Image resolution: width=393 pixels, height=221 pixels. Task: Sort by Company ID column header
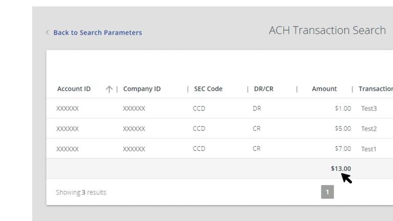142,89
